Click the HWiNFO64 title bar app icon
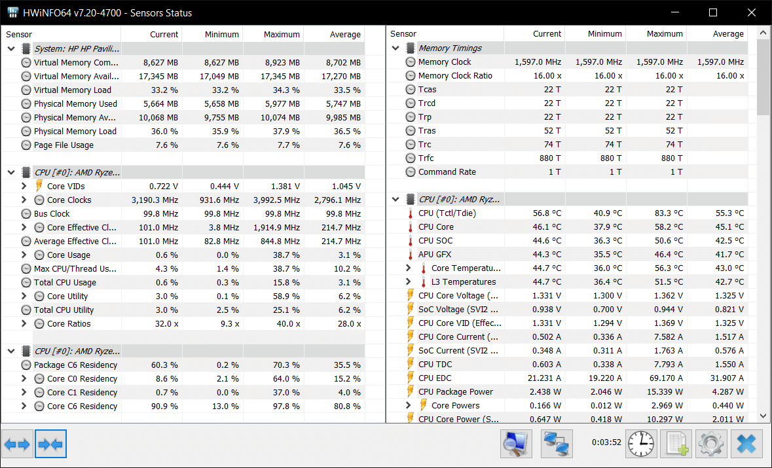Viewport: 772px width, 468px height. 13,12
